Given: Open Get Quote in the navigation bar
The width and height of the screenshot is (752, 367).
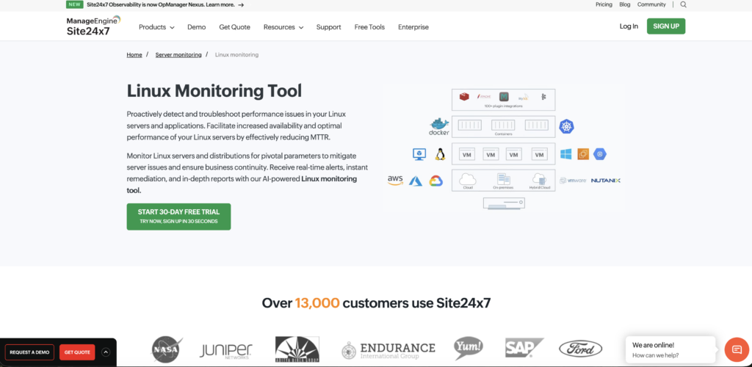Looking at the screenshot, I should tap(234, 27).
